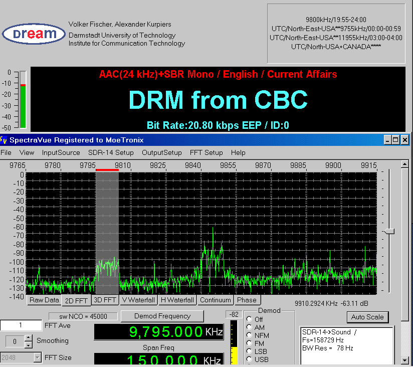
Task: Click the BW Res = 78 Hz text
Action: tap(328, 348)
